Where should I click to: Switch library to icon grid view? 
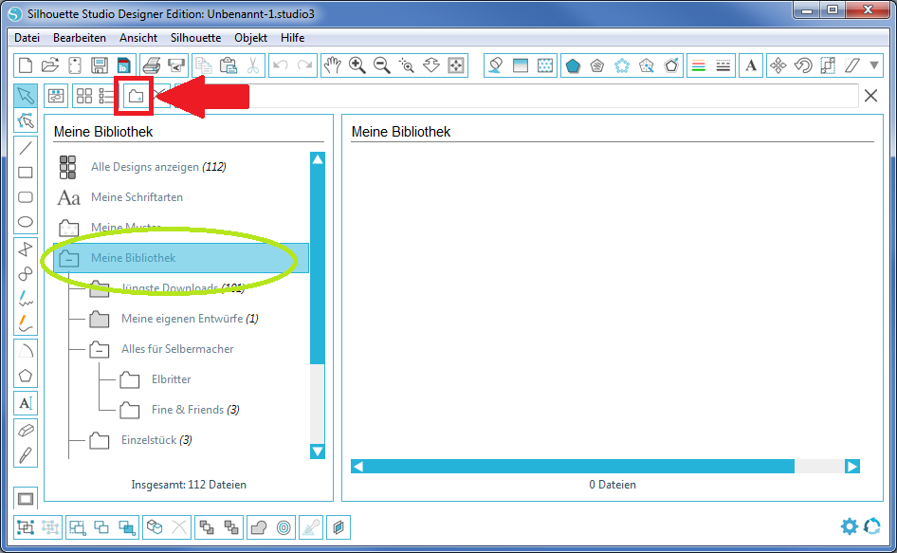[84, 96]
